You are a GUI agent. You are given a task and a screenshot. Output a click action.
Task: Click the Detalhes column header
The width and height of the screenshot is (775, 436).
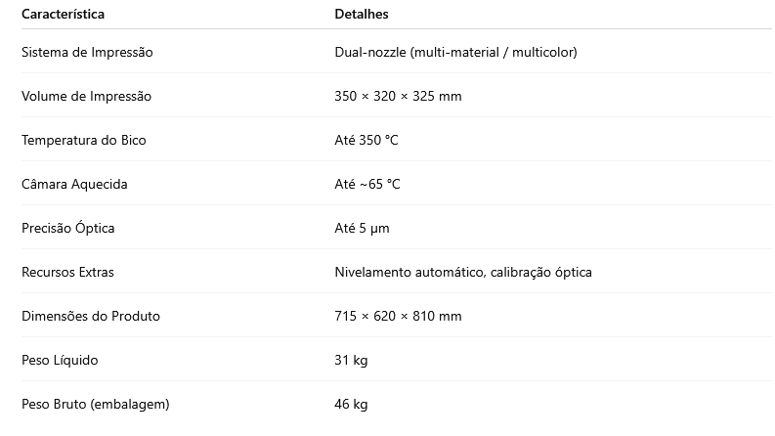362,14
